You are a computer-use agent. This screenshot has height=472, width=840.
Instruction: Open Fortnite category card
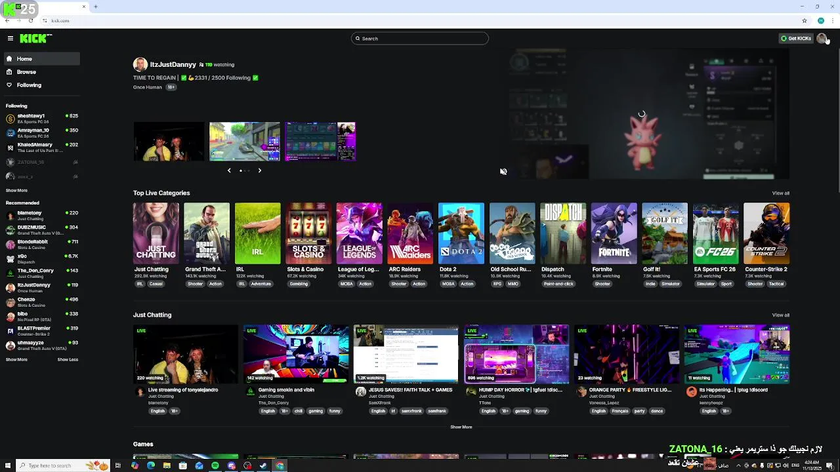click(614, 233)
